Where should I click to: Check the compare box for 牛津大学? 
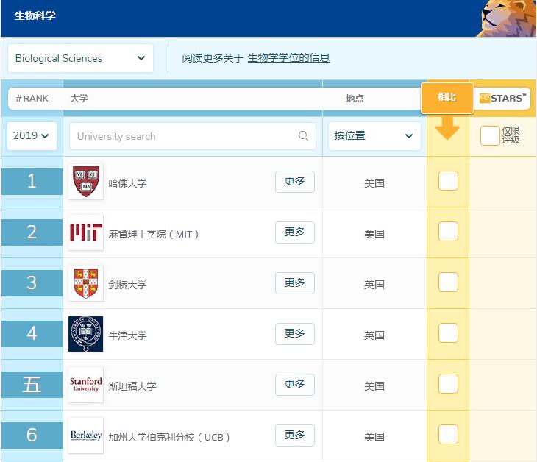[448, 333]
